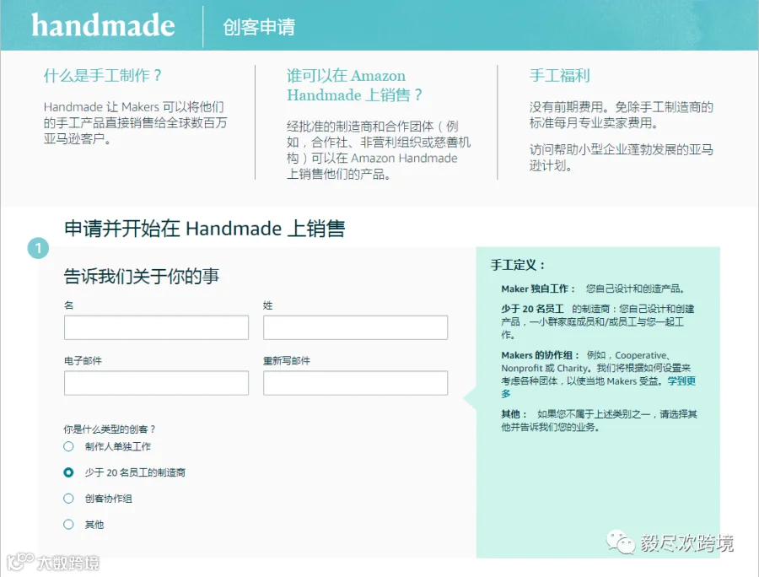This screenshot has height=577, width=759.
Task: Click the 你是什么类型的创客？ question label
Action: tap(110, 429)
